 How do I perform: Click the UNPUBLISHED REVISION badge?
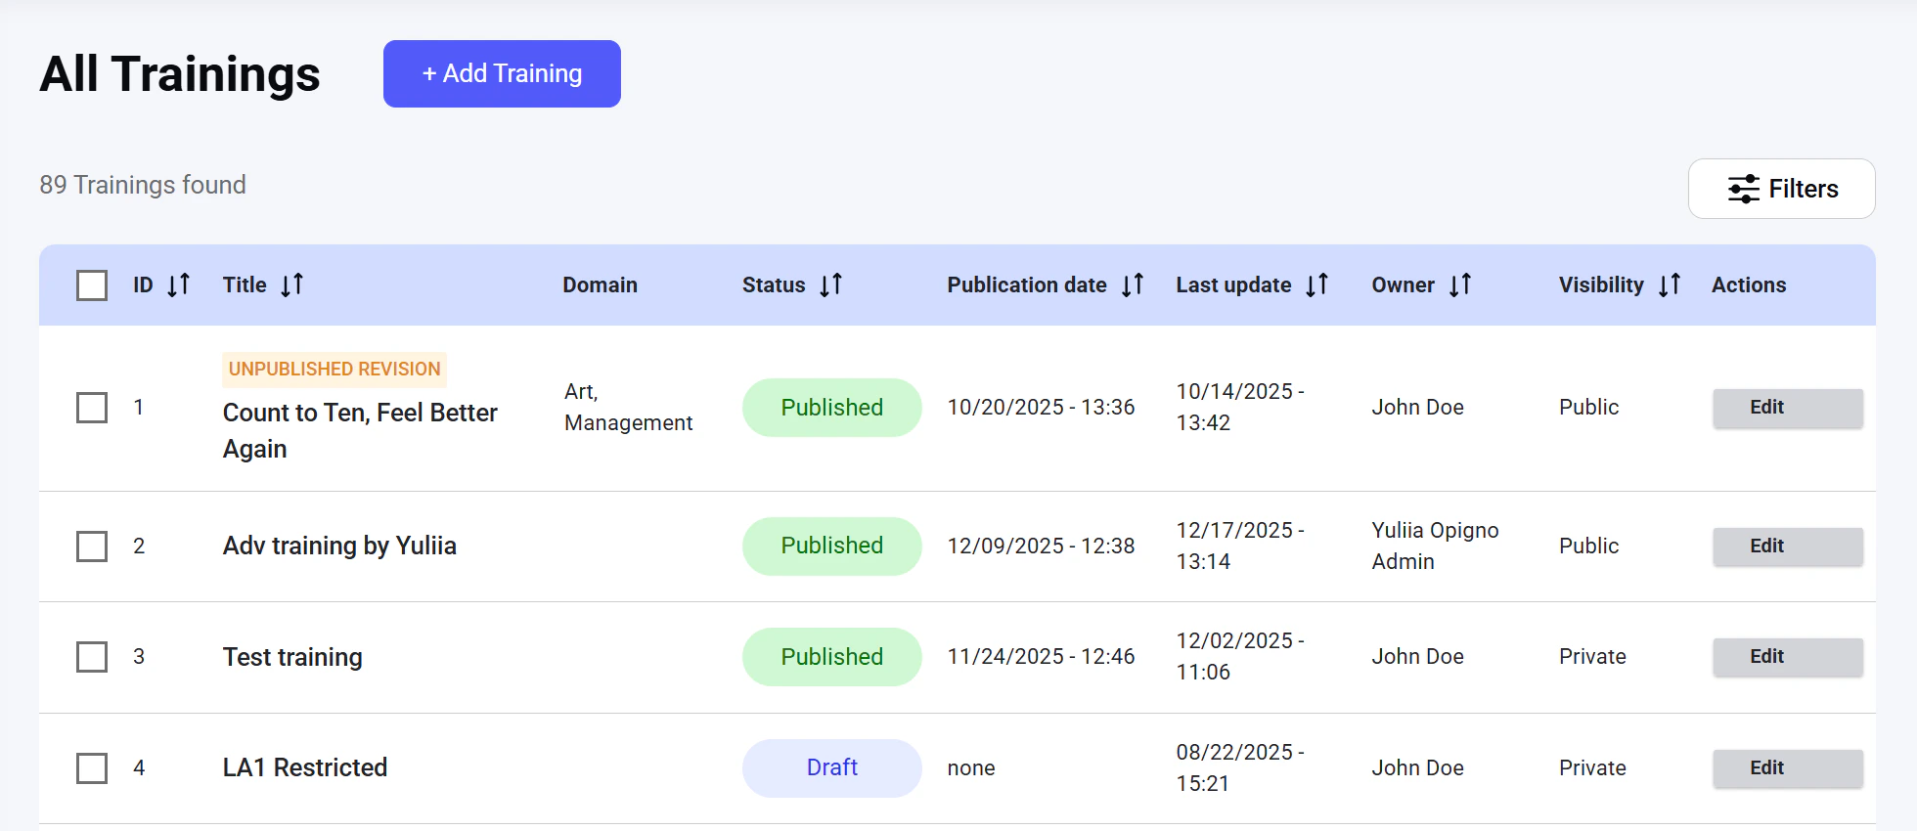[334, 370]
